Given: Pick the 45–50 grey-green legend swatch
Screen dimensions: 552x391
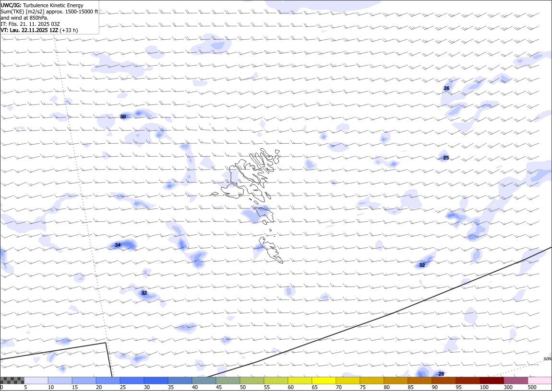Looking at the screenshot, I should coord(228,380).
